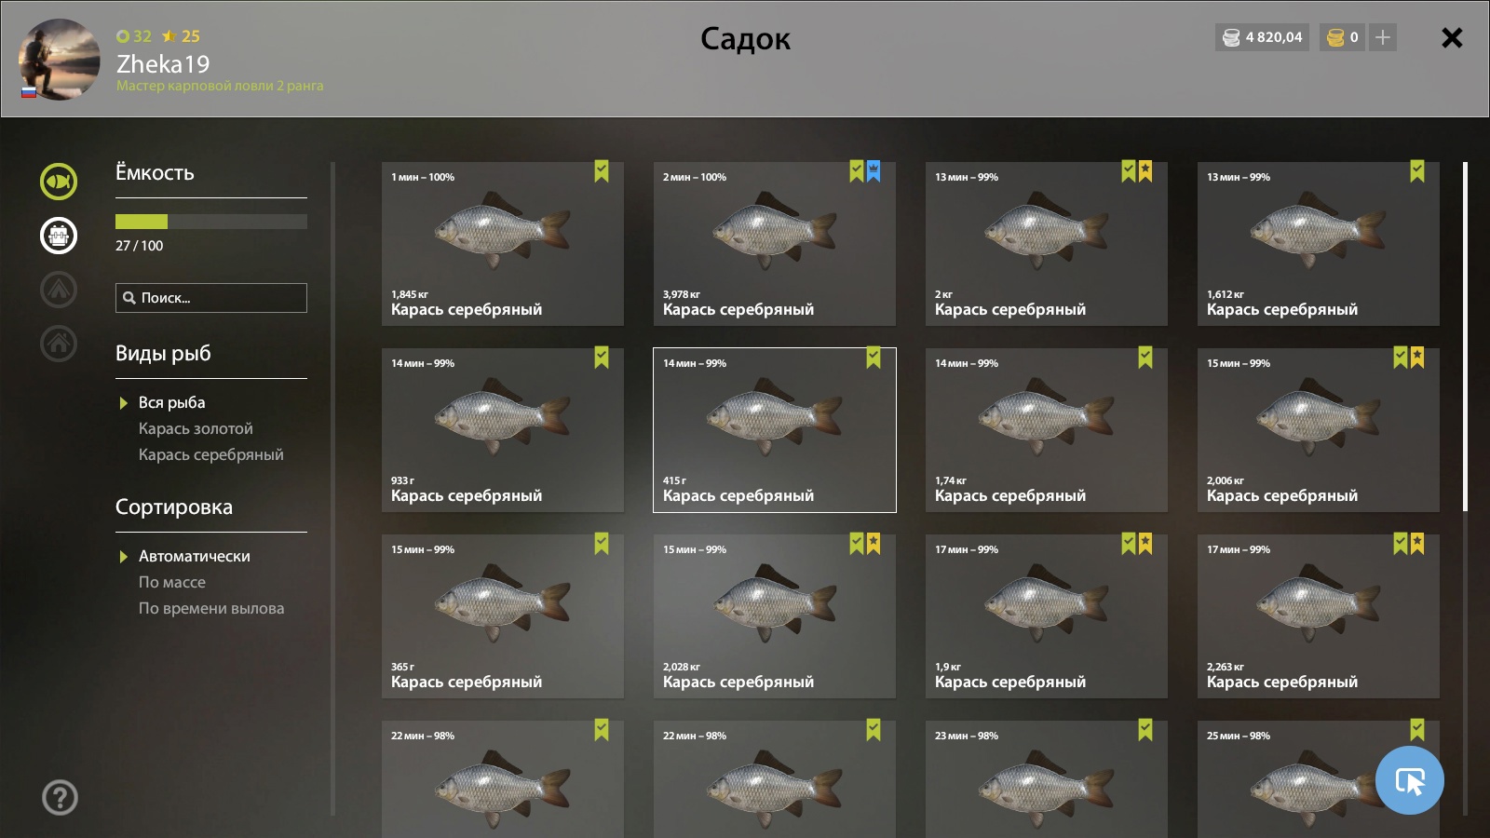
Task: Filter by 'Карась золотой'
Action: [196, 428]
